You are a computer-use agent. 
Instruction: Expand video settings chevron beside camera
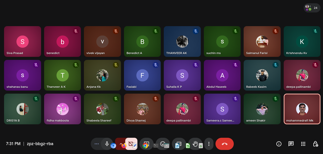click(x=120, y=143)
